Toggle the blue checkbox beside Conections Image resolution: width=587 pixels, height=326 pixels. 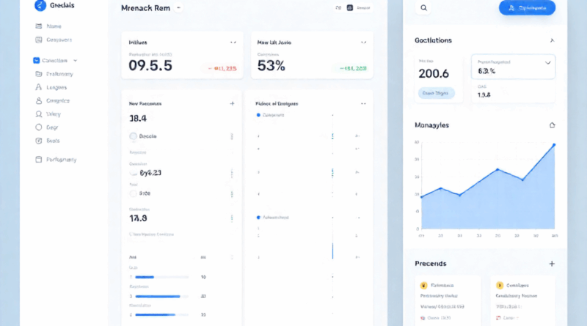pos(37,61)
